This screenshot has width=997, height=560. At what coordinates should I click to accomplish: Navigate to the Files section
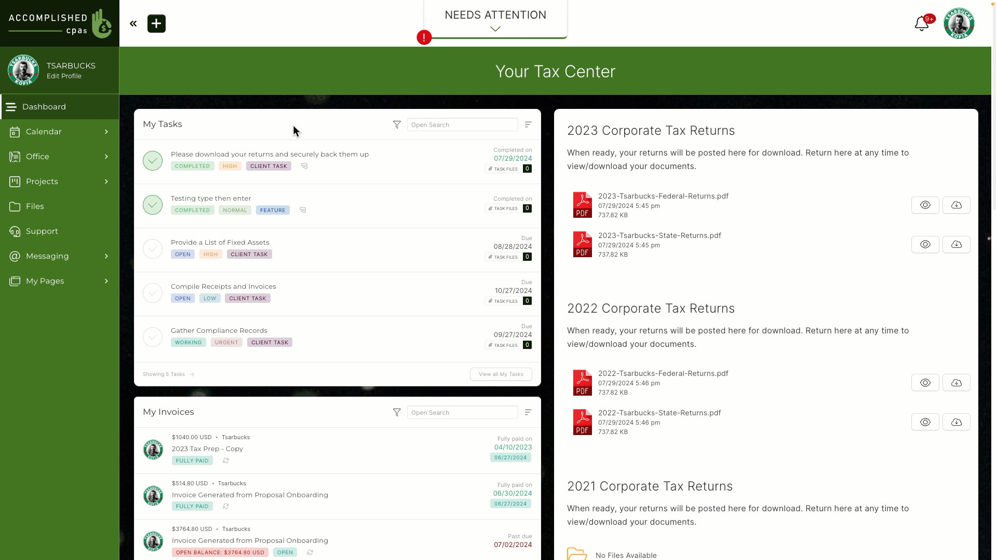coord(34,206)
